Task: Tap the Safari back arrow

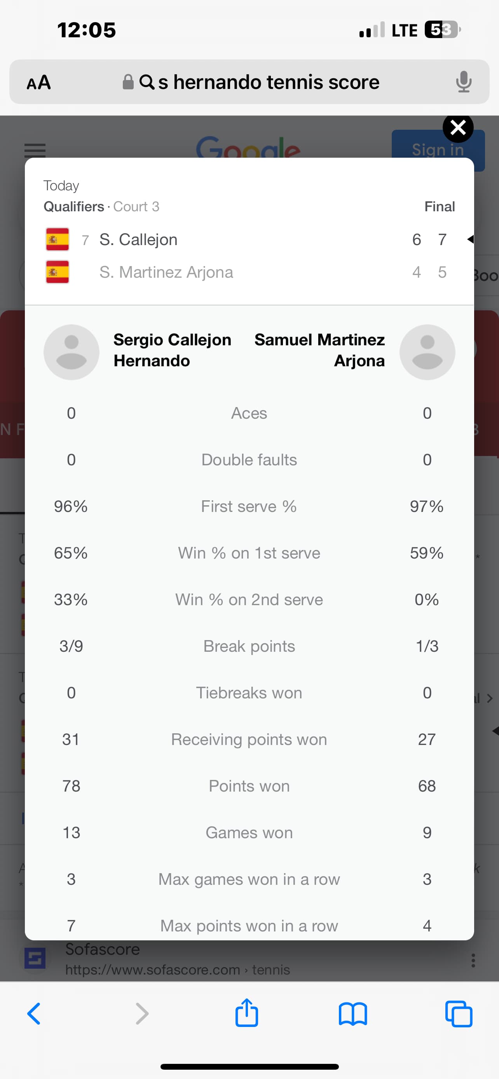Action: click(x=34, y=1014)
